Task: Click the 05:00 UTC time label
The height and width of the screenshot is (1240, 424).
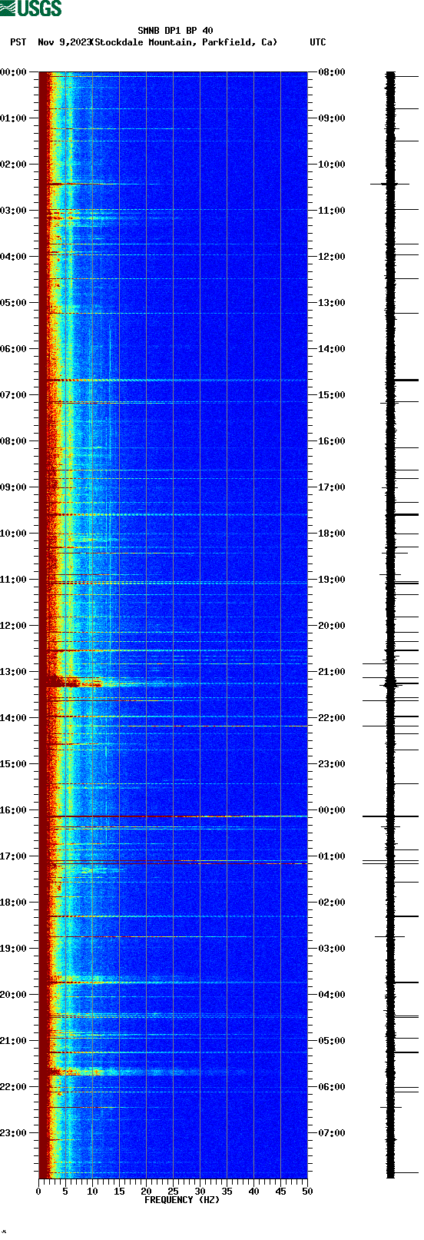Action: [332, 1041]
